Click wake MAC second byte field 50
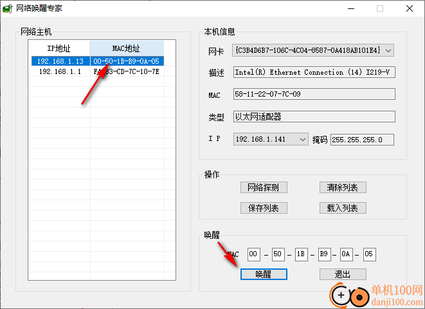Screen dimensions: 425x309 pyautogui.click(x=278, y=254)
